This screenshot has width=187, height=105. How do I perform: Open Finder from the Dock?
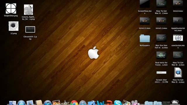click(x=13, y=103)
